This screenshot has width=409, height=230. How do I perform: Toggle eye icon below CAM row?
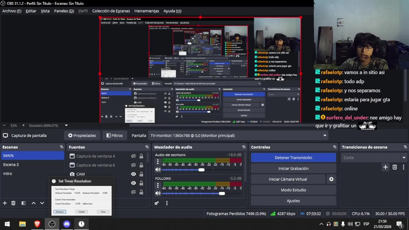pyautogui.click(x=134, y=183)
